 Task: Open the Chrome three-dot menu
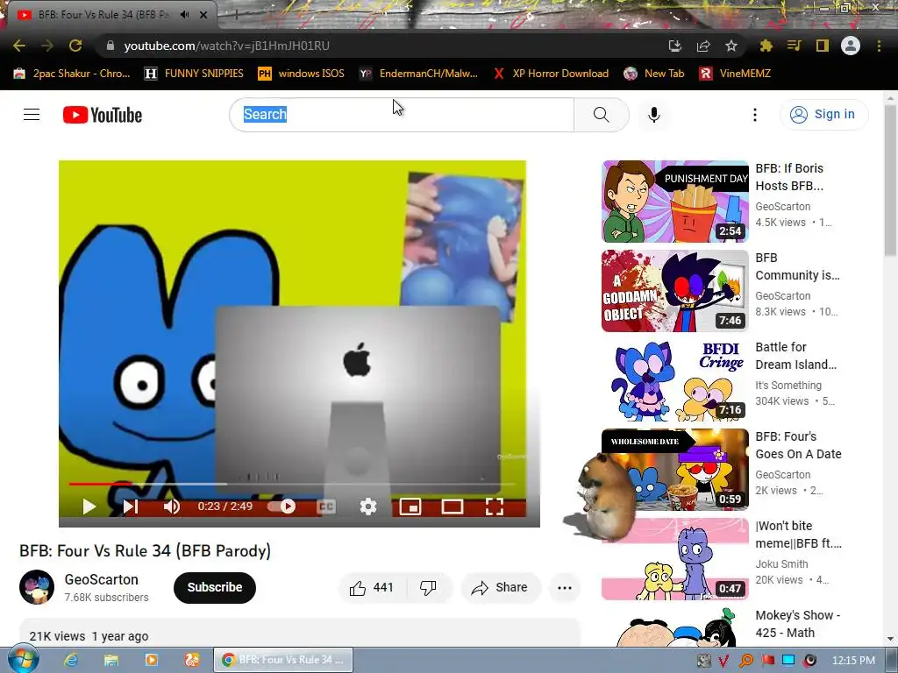click(879, 46)
